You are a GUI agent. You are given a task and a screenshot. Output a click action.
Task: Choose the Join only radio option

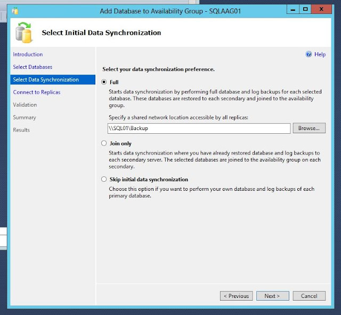pyautogui.click(x=104, y=143)
